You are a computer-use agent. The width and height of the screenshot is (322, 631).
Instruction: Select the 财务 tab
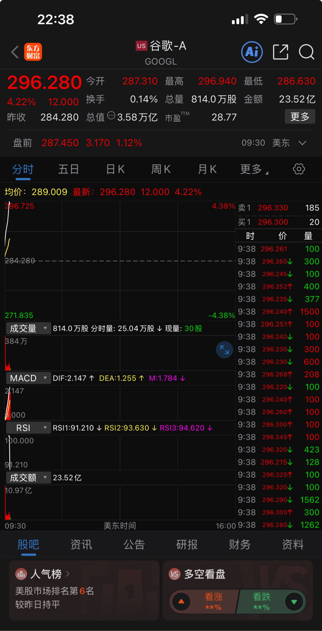tap(240, 545)
